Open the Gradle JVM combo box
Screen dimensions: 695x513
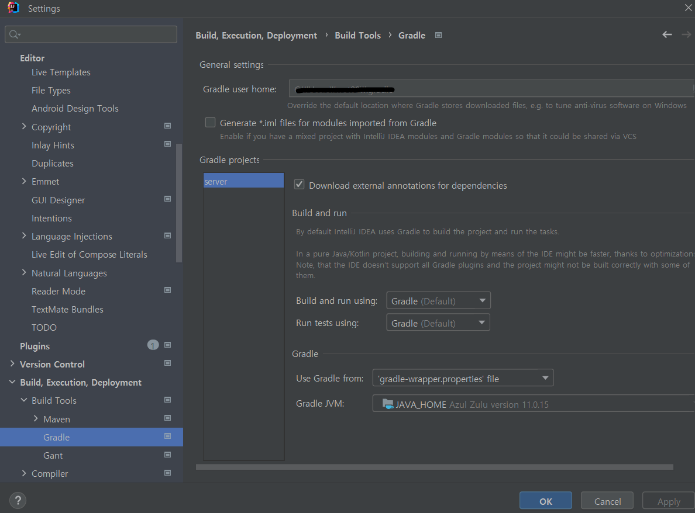534,404
